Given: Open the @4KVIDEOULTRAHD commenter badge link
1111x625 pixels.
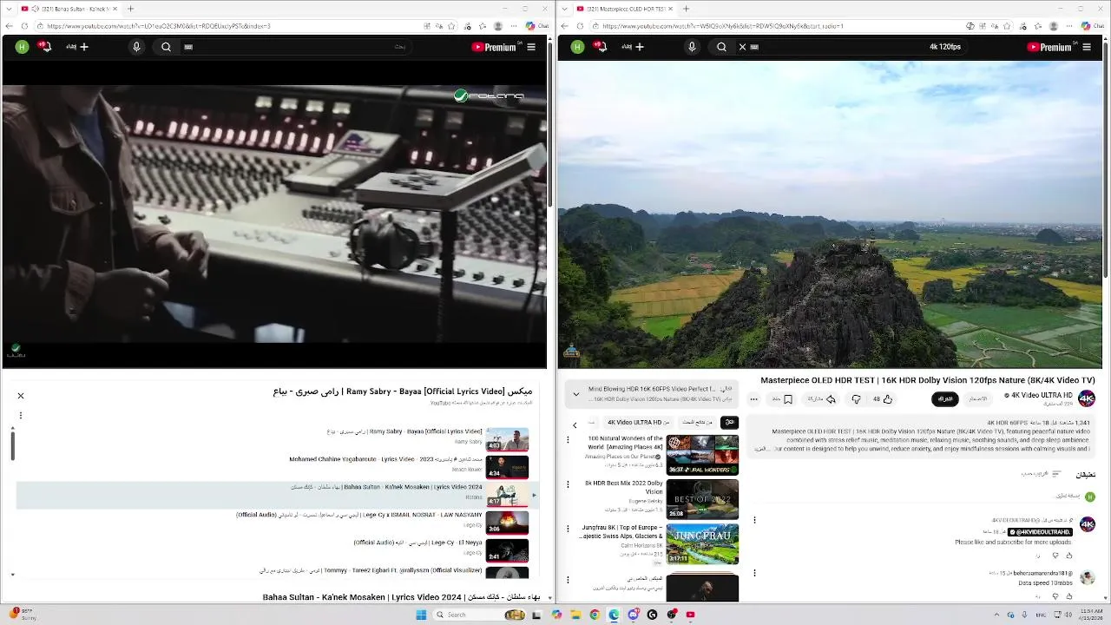Looking at the screenshot, I should (x=1040, y=531).
